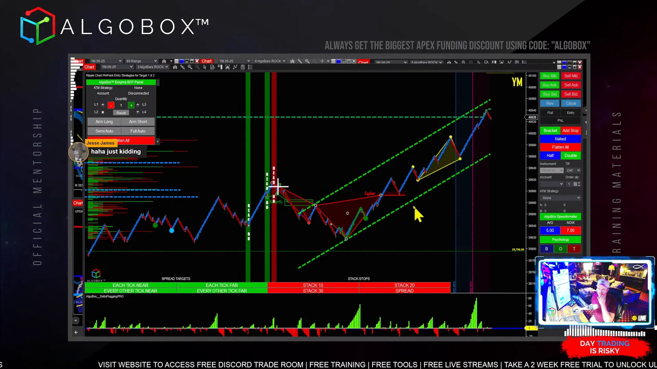Click crosshair plus icon in 8 AlgoBars toolbar
The image size is (657, 369).
[322, 61]
